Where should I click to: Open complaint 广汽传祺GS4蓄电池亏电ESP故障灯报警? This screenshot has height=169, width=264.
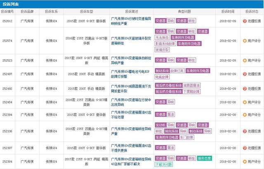point(130,74)
